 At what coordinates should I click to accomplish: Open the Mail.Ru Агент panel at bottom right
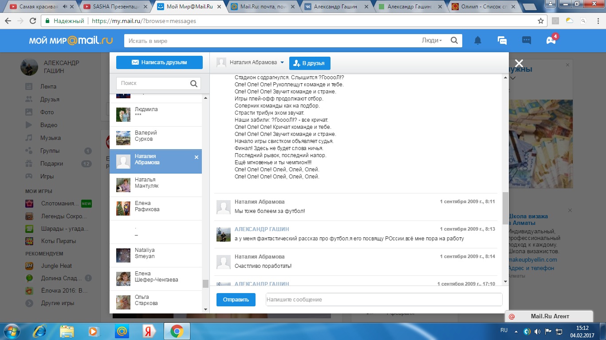point(549,316)
